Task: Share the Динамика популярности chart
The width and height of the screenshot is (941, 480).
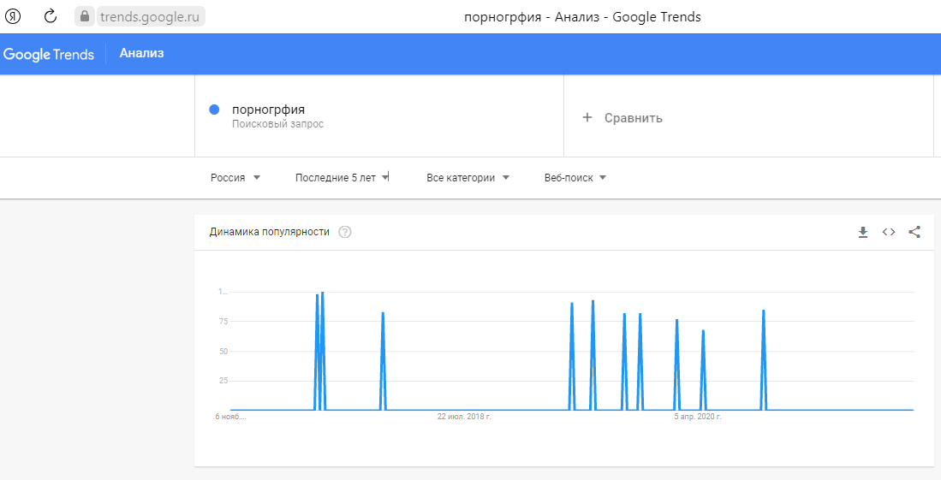Action: (x=914, y=232)
